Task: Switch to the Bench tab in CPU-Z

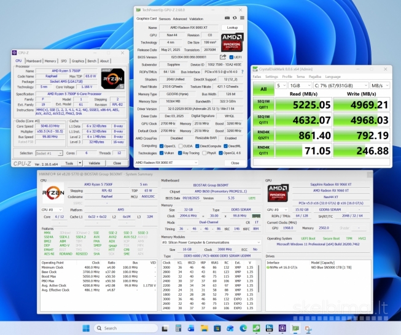Action: coord(92,61)
